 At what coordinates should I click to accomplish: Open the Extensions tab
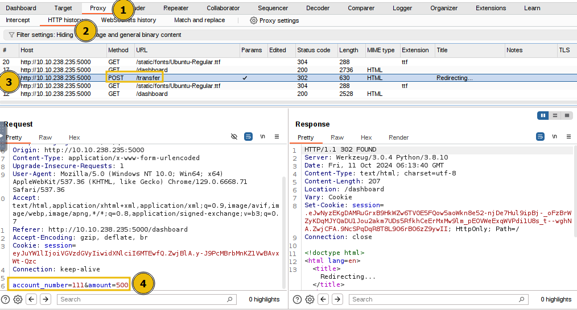pyautogui.click(x=491, y=8)
